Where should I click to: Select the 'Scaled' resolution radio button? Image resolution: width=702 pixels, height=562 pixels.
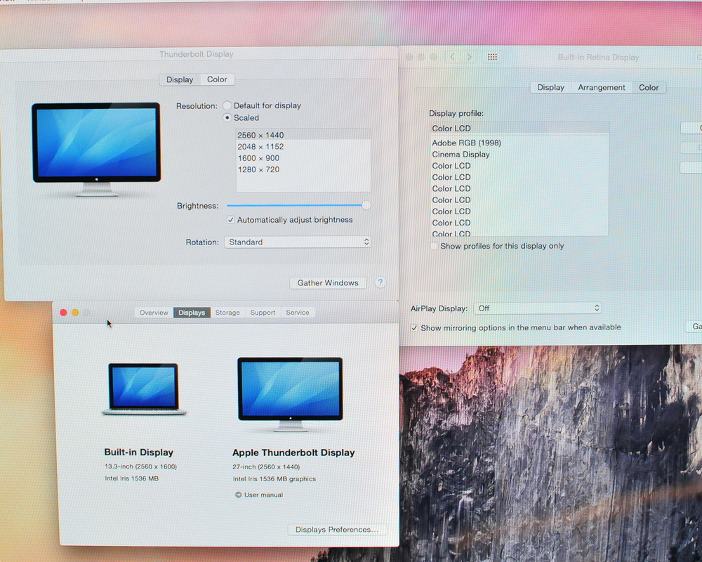point(227,118)
